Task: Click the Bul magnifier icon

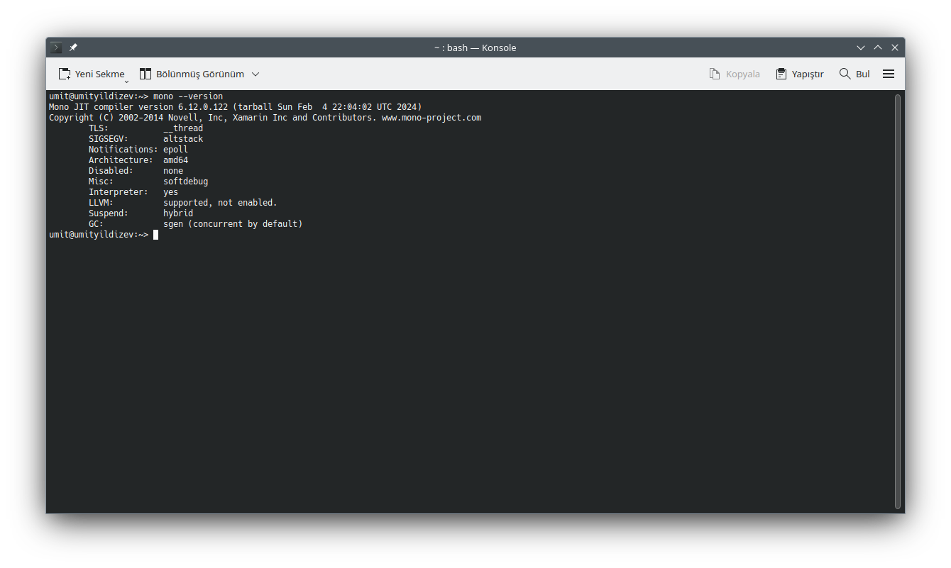Action: (845, 74)
